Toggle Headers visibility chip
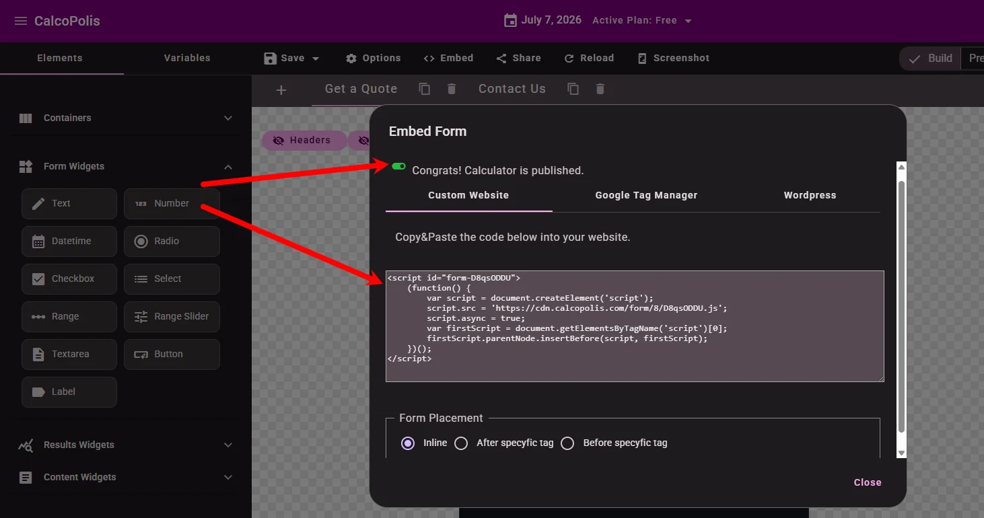This screenshot has width=984, height=518. (304, 140)
